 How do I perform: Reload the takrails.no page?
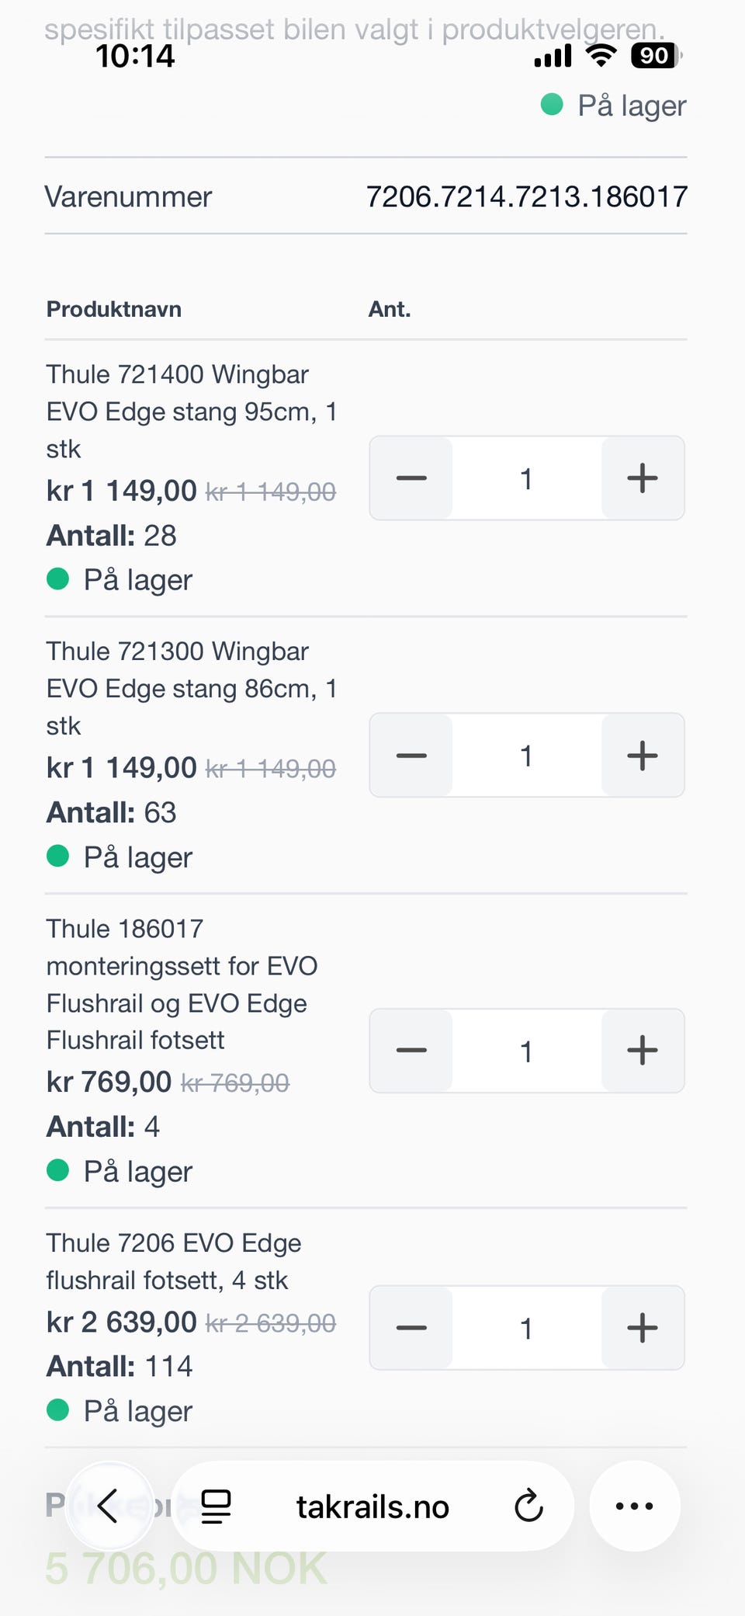point(528,1507)
